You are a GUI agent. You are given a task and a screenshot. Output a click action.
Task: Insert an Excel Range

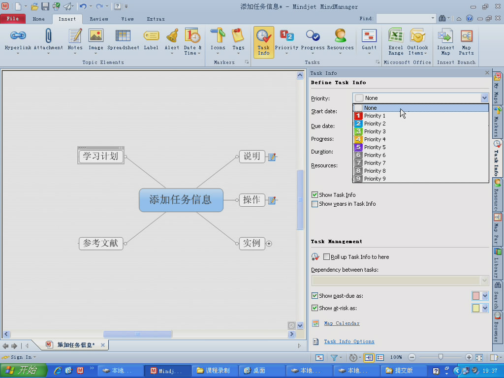(396, 42)
